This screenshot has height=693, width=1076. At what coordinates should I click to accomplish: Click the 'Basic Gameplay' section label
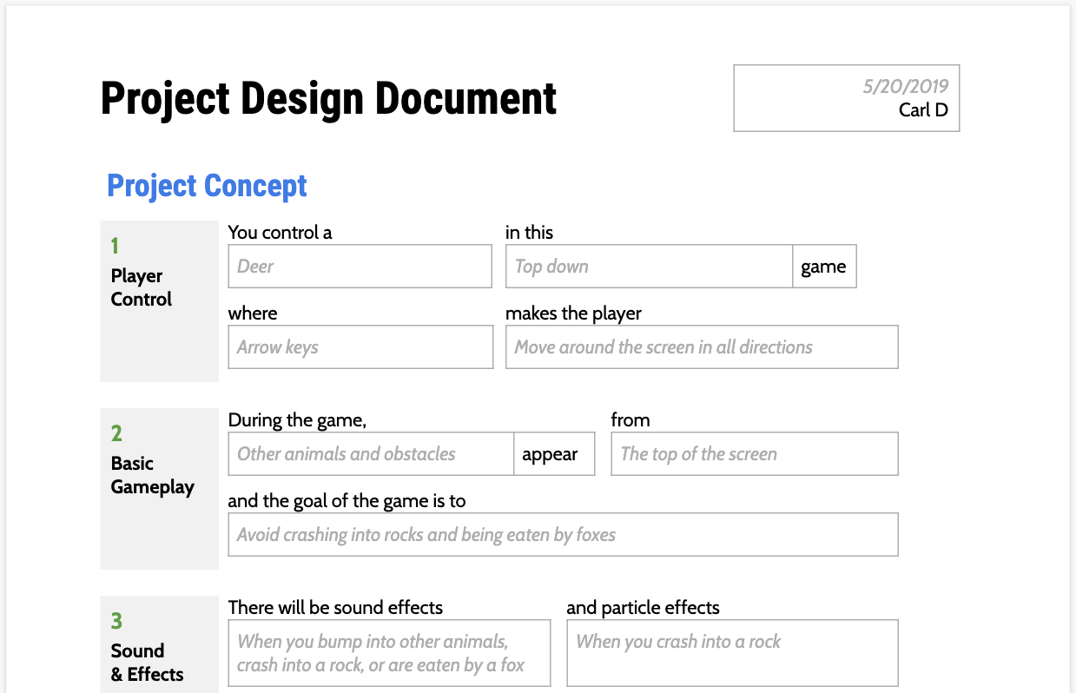pos(152,475)
